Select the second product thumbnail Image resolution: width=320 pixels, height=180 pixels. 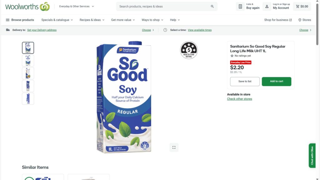point(28,61)
